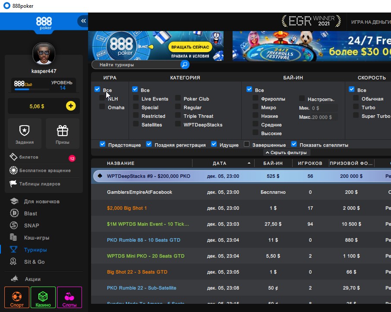Go to Турниры menu item

[x=35, y=250]
